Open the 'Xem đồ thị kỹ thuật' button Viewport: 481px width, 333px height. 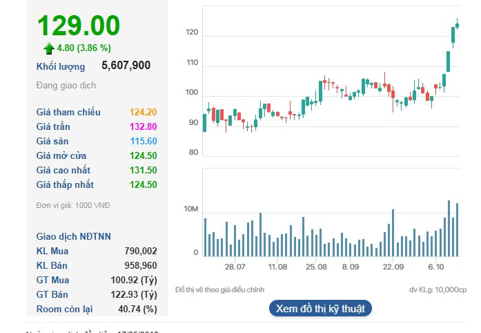[x=320, y=308]
